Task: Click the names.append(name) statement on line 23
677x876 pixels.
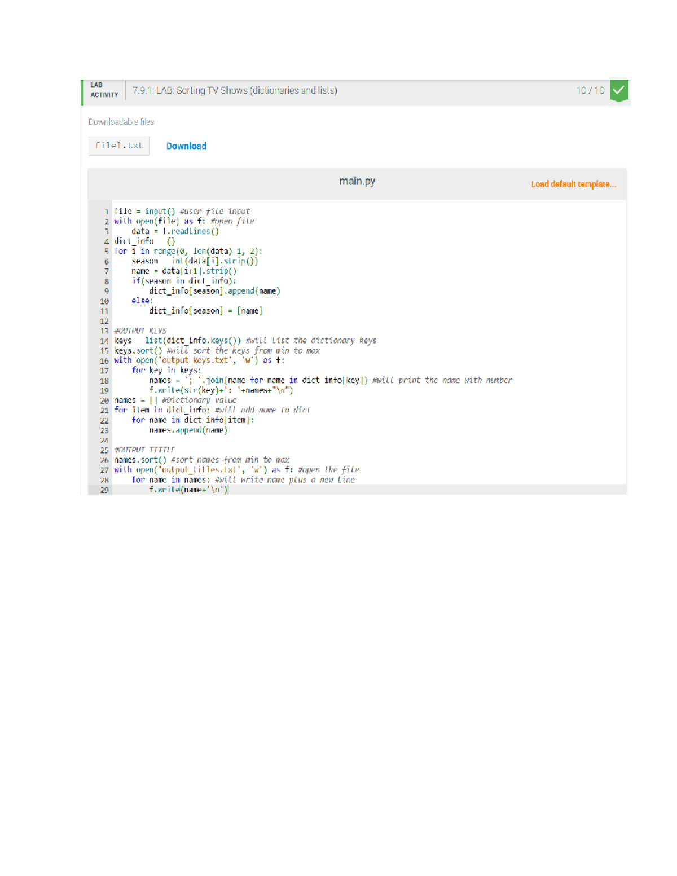Action: [x=187, y=430]
